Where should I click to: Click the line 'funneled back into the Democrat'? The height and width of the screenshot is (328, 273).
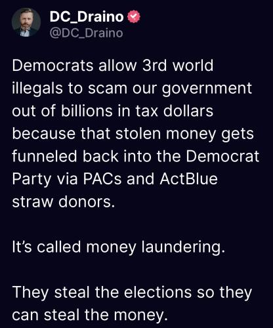click(136, 156)
